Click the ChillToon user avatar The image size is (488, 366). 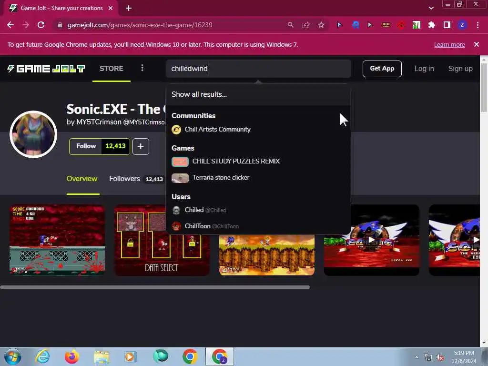[176, 226]
